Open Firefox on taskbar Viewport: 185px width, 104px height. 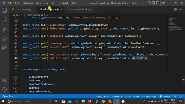[90, 101]
